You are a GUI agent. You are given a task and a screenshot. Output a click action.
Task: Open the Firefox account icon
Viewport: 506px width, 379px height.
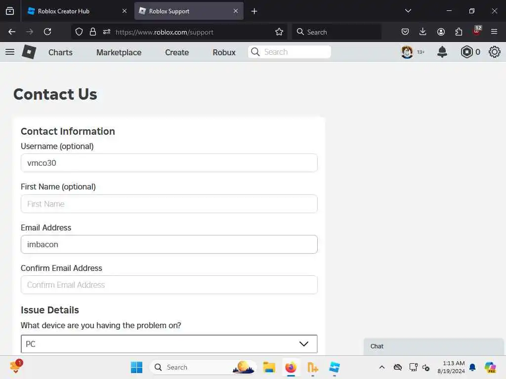point(441,32)
